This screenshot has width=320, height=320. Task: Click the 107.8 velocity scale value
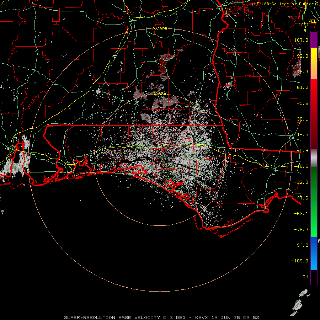[x=301, y=40]
